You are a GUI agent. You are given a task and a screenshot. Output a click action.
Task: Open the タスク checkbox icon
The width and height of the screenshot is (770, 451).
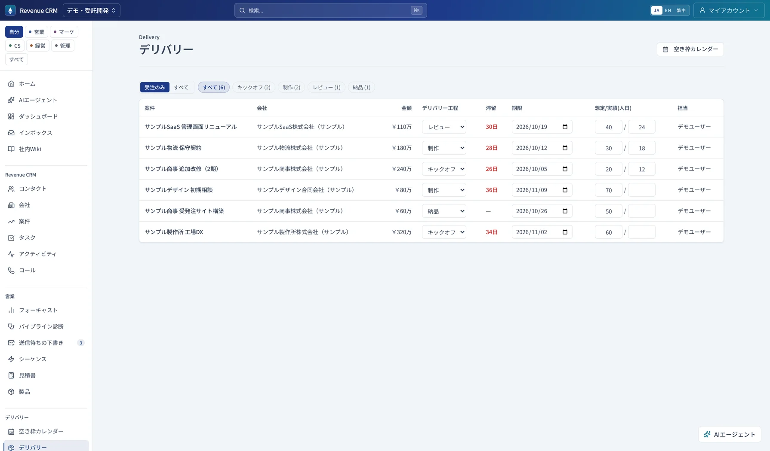point(11,238)
